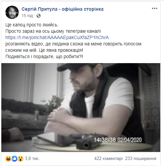The image size is (164, 166).
Task: Click the Wow surprised reaction icon
Action: (20, 159)
